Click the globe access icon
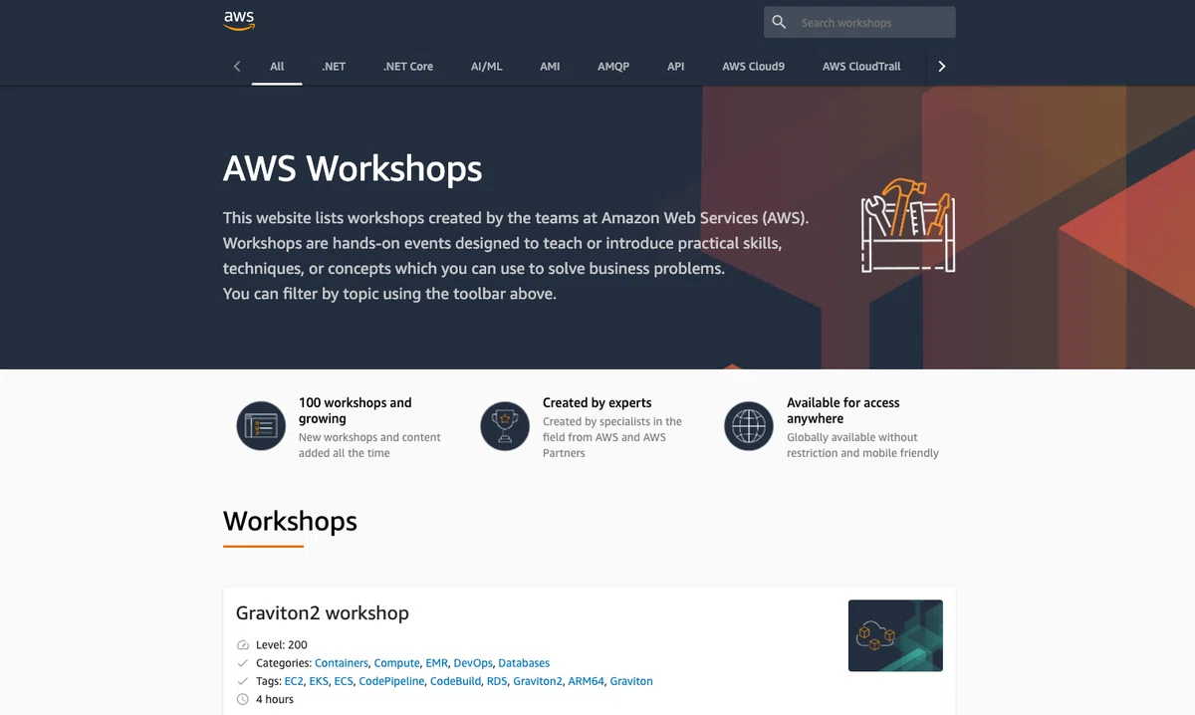The width and height of the screenshot is (1195, 715). pyautogui.click(x=749, y=426)
